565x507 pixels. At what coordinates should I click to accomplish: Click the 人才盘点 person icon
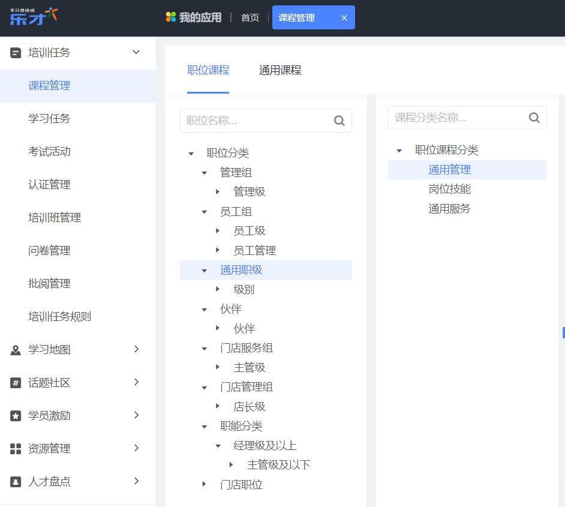(16, 482)
